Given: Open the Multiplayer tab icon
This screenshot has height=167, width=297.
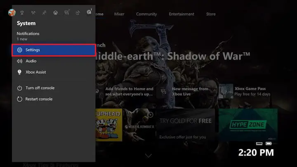Looking at the screenshot, I should (33, 13).
